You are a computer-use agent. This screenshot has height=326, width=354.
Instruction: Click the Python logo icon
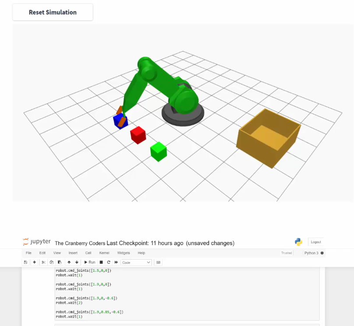tap(298, 242)
